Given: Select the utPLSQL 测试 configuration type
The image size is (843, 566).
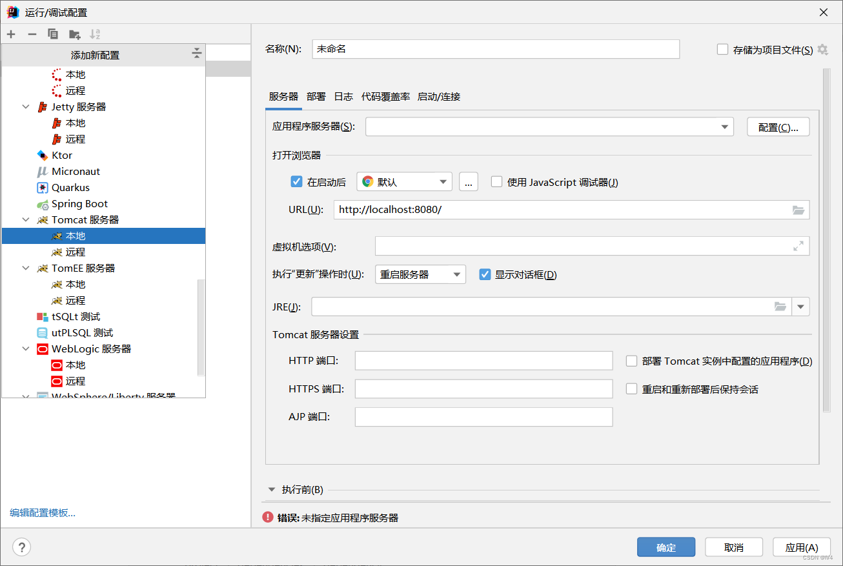Looking at the screenshot, I should coord(103,332).
